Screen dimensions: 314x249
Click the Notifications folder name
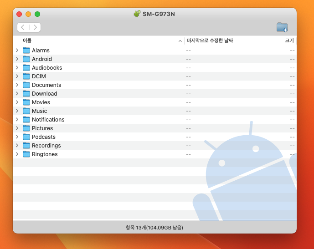click(x=48, y=120)
